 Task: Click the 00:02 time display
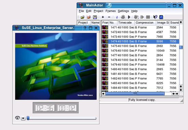(x=67, y=108)
